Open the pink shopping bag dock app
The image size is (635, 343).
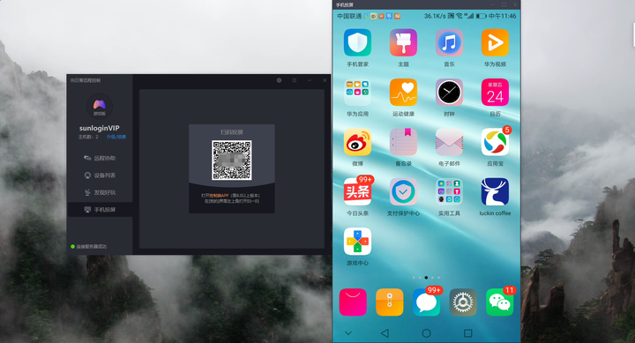(353, 302)
